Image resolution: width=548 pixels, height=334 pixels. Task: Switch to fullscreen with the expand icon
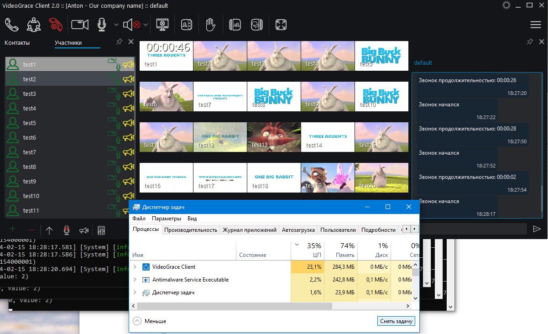(281, 24)
